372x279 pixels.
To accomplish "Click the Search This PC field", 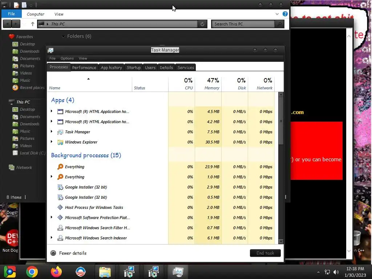I will click(243, 24).
